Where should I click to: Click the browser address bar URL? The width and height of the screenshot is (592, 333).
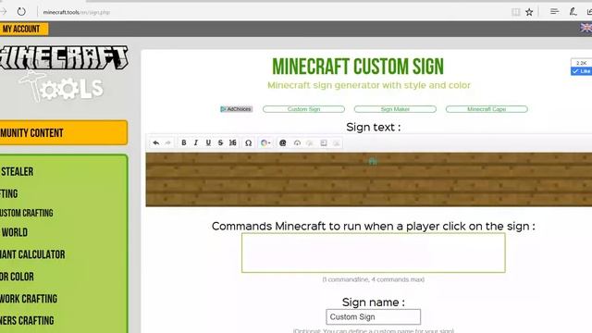pos(76,12)
